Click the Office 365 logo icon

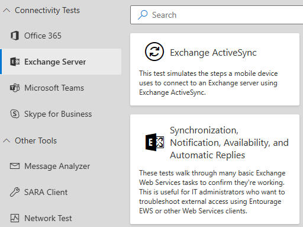[x=15, y=36]
